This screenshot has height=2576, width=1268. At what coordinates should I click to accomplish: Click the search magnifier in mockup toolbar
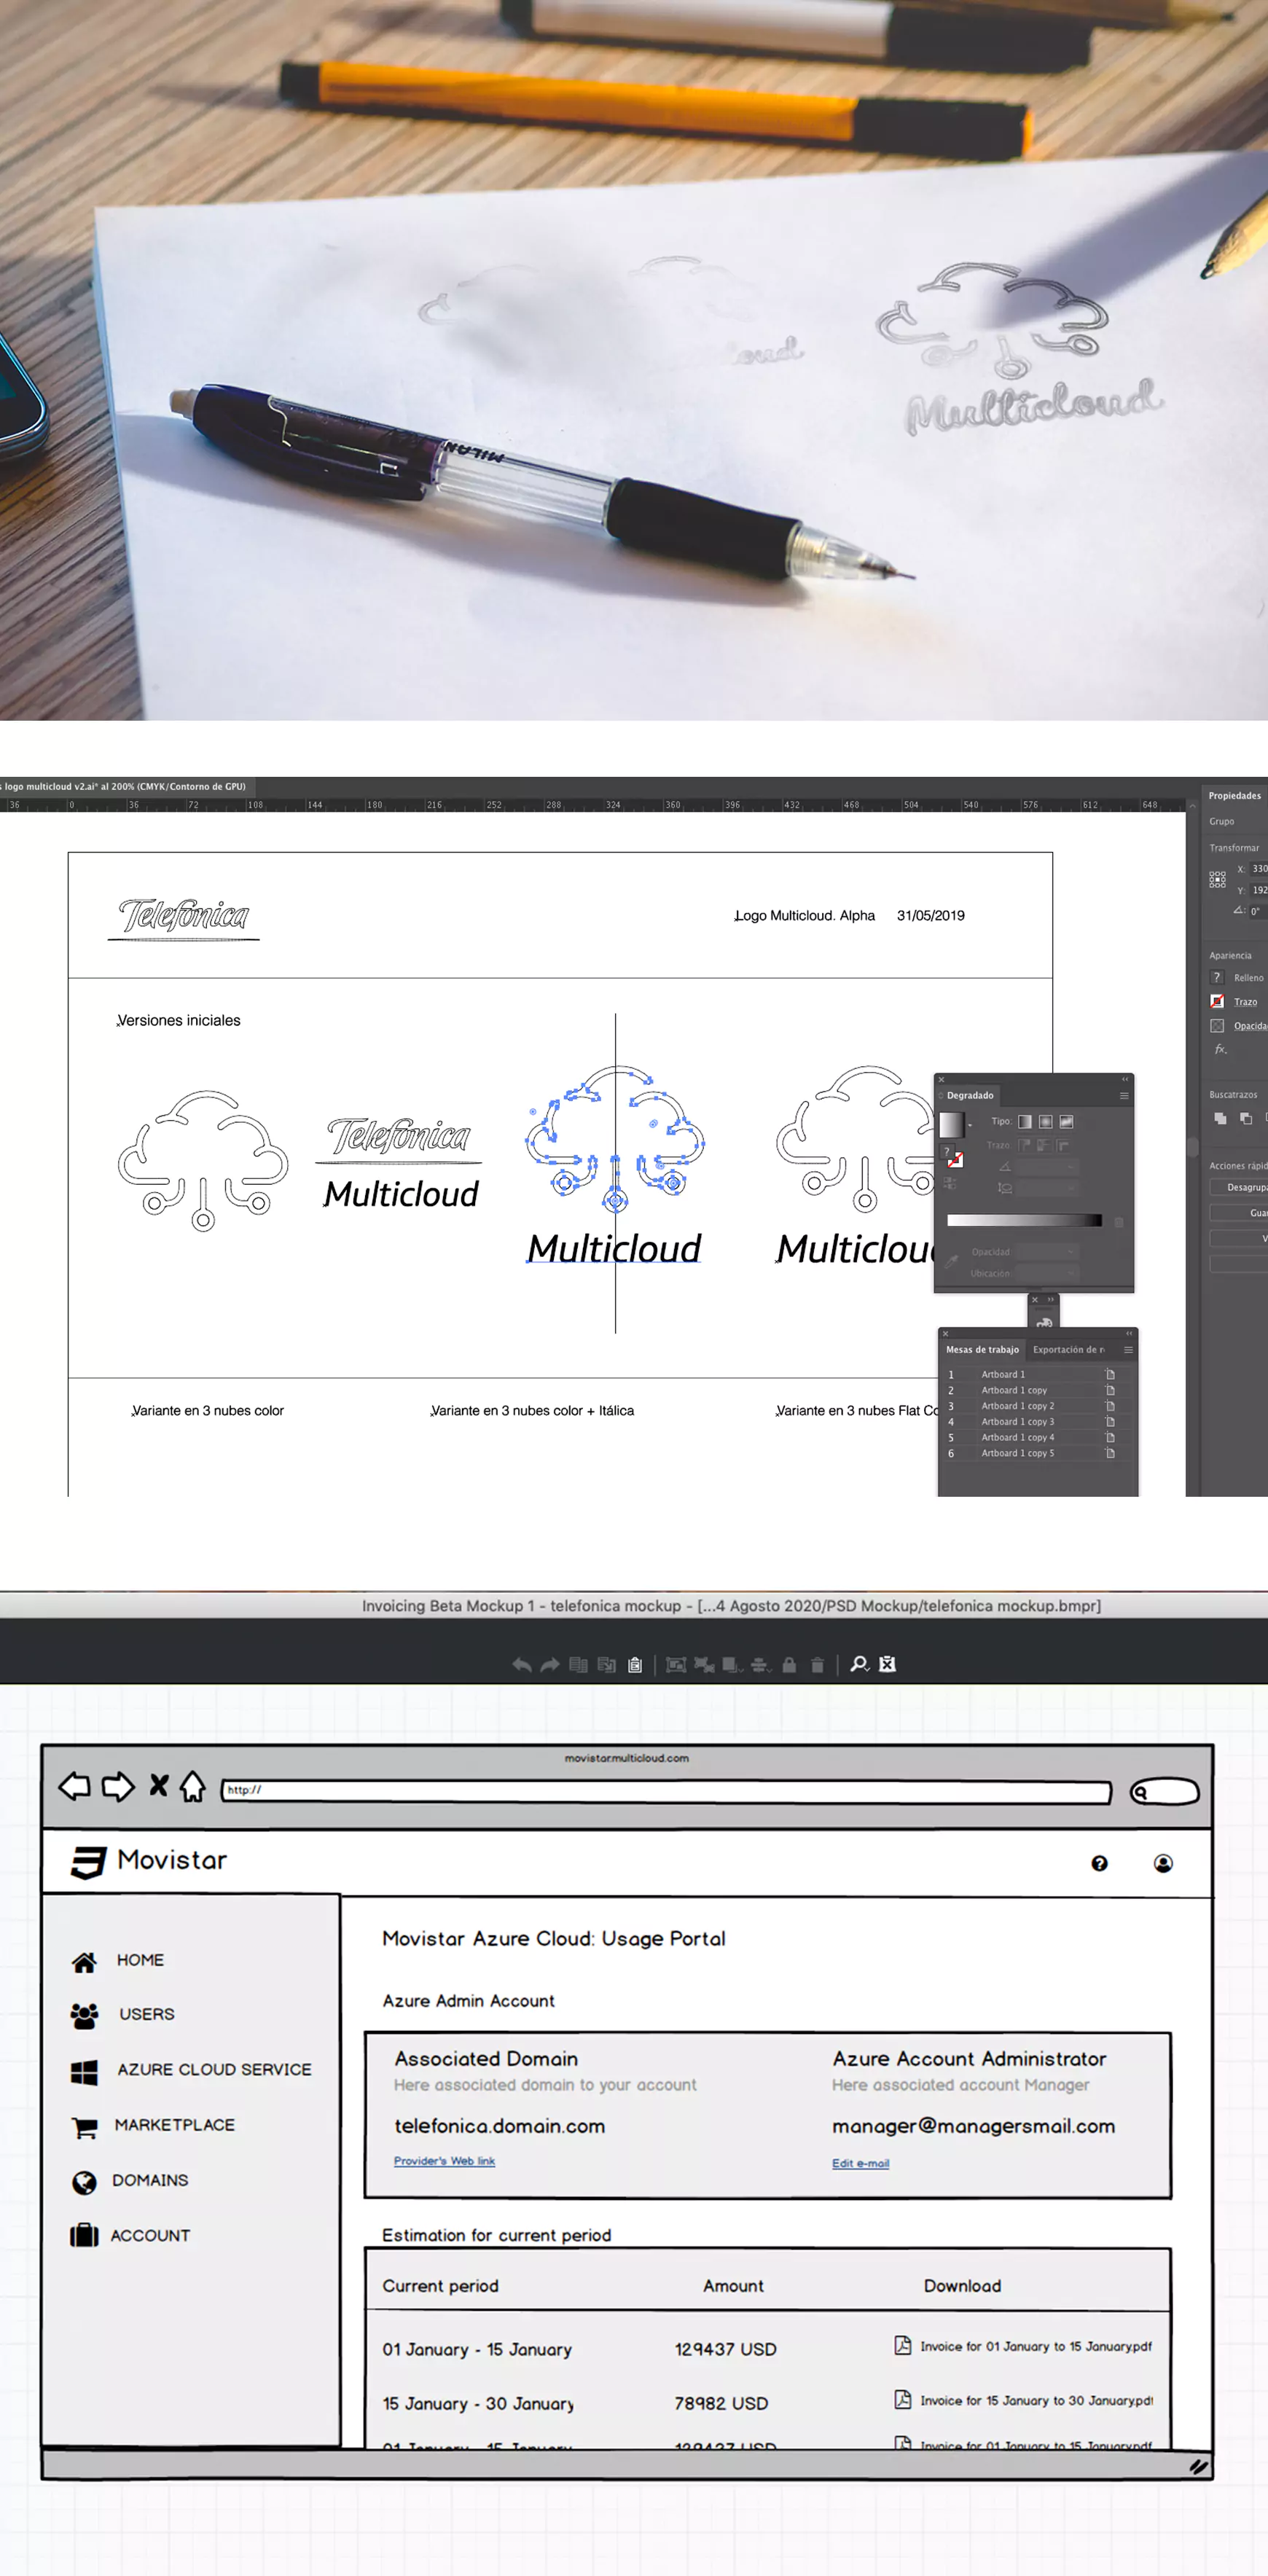859,1664
